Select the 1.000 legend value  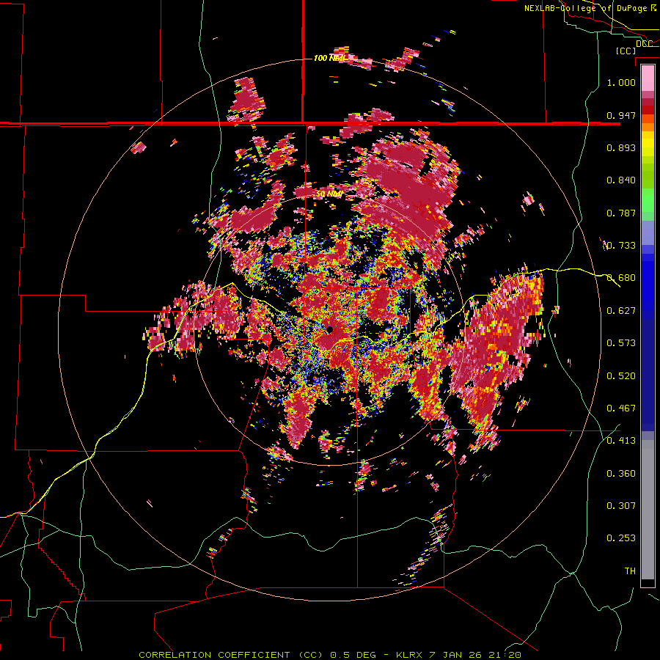click(x=621, y=82)
